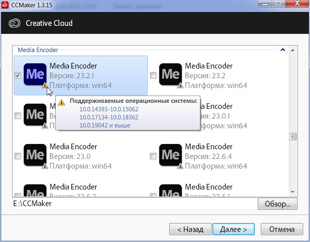Screen dimensions: 310x242
Task: Collapse the Media Encoder group chevron
Action: pos(283,50)
